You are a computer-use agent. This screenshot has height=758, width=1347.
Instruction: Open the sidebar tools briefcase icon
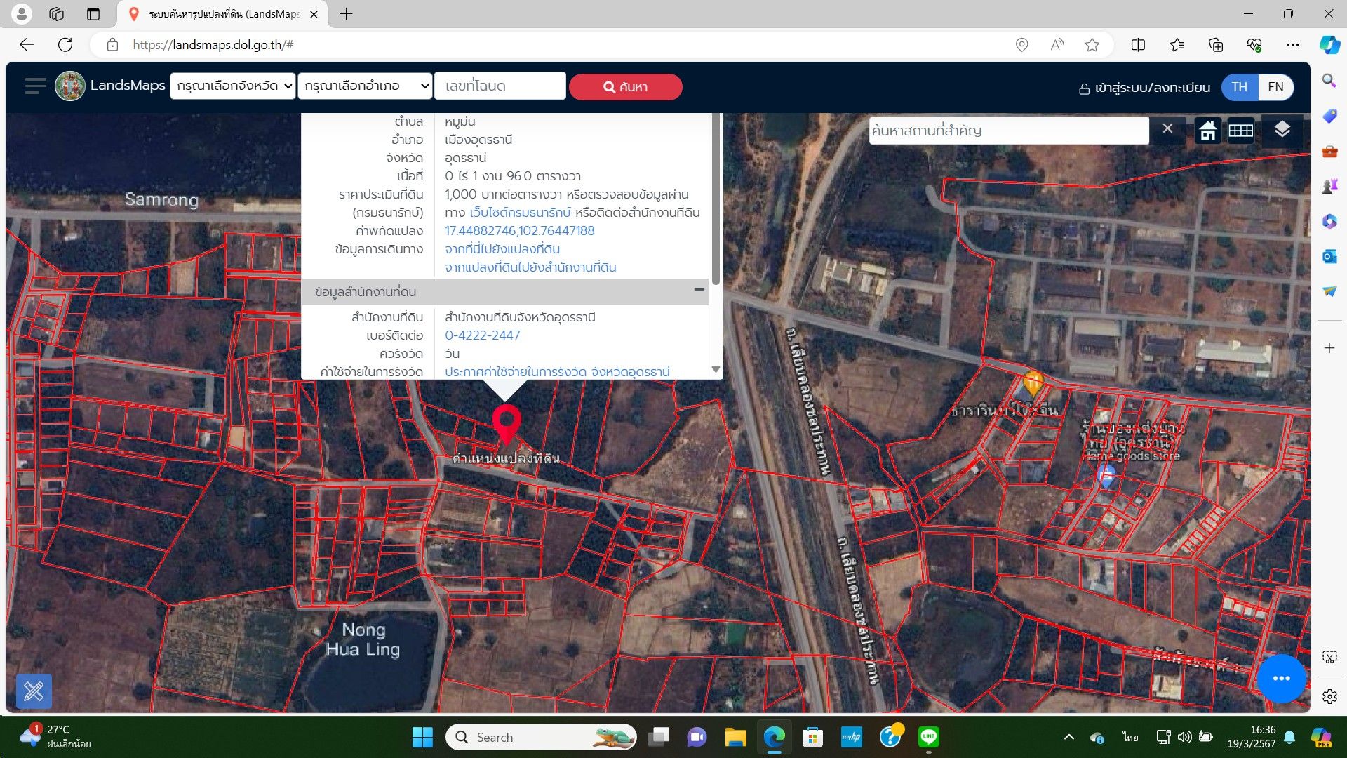point(1329,151)
